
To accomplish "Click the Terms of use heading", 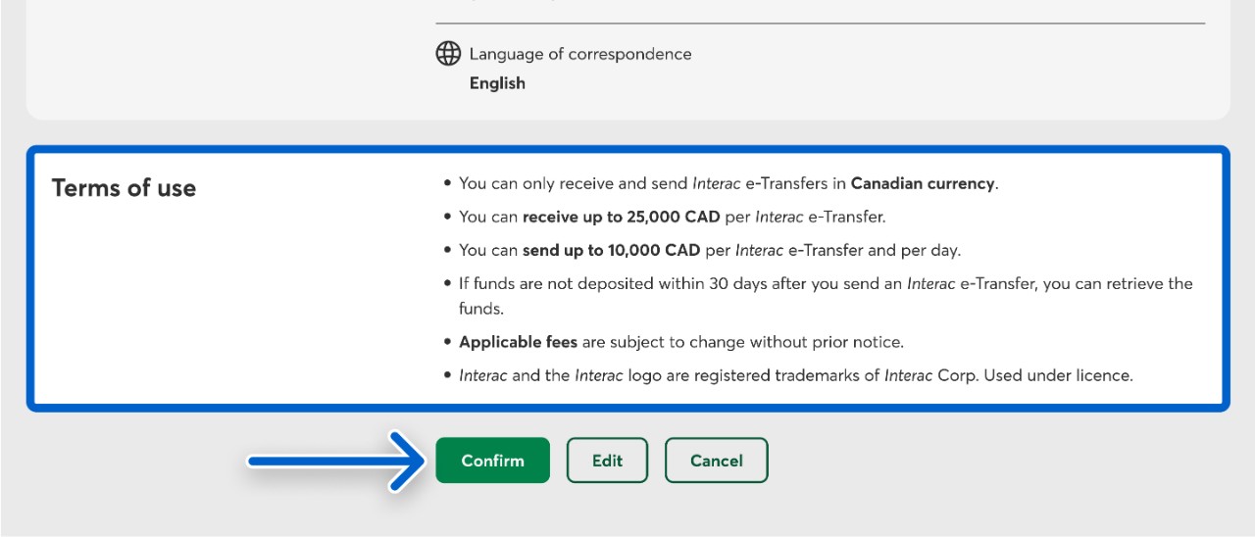I will point(124,188).
